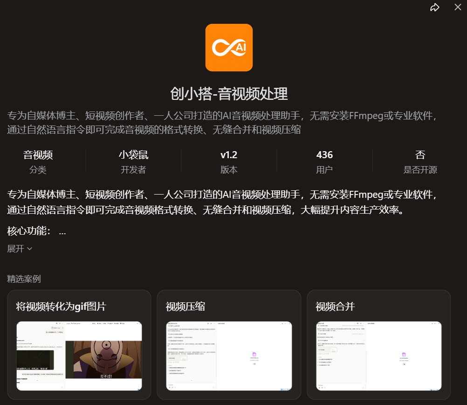Click the video compression preview screenshot
The image size is (467, 405).
coord(229,356)
